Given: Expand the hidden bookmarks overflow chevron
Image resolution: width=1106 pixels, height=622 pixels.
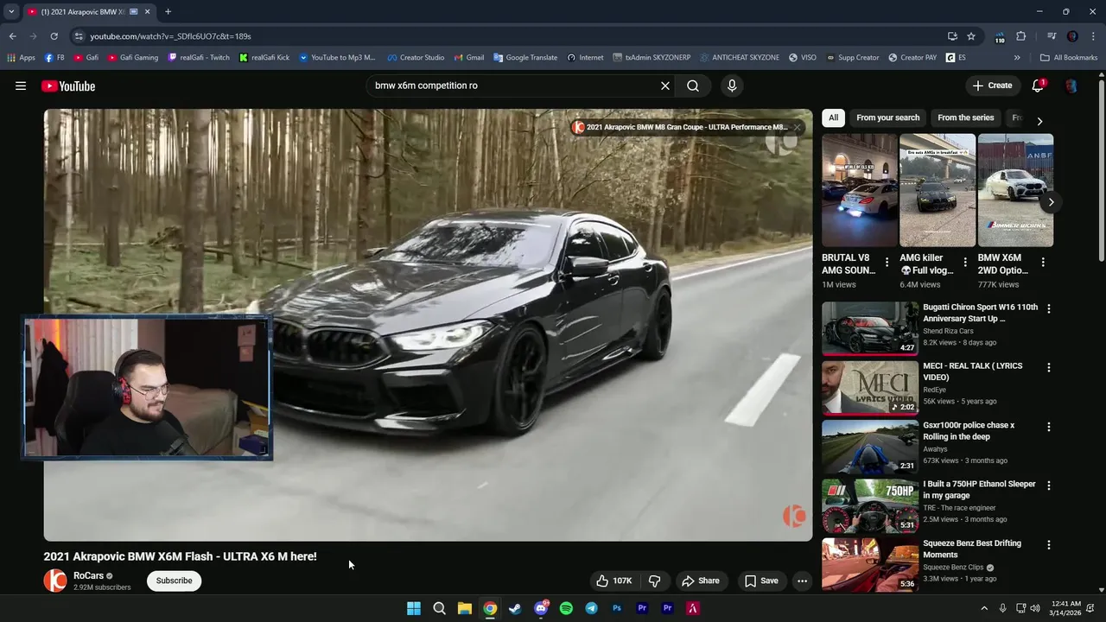Looking at the screenshot, I should click(x=1017, y=58).
